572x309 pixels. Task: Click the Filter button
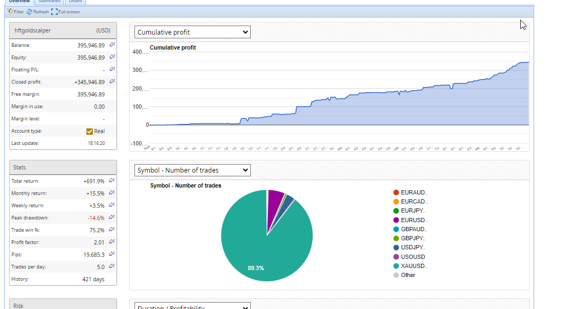16,12
